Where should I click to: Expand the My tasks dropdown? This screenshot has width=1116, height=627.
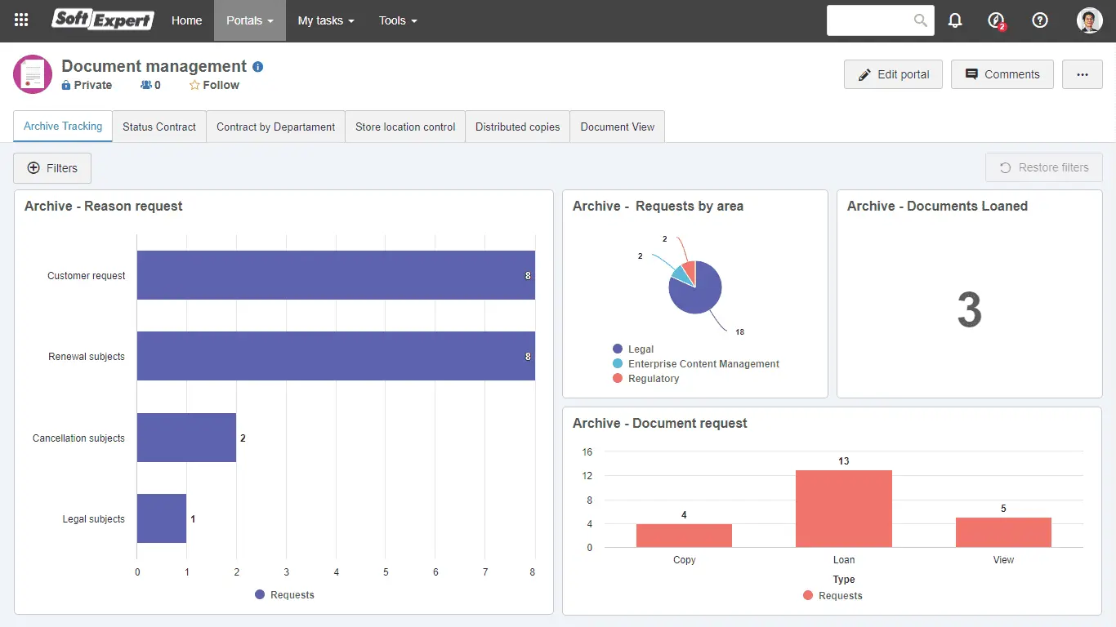pyautogui.click(x=325, y=20)
